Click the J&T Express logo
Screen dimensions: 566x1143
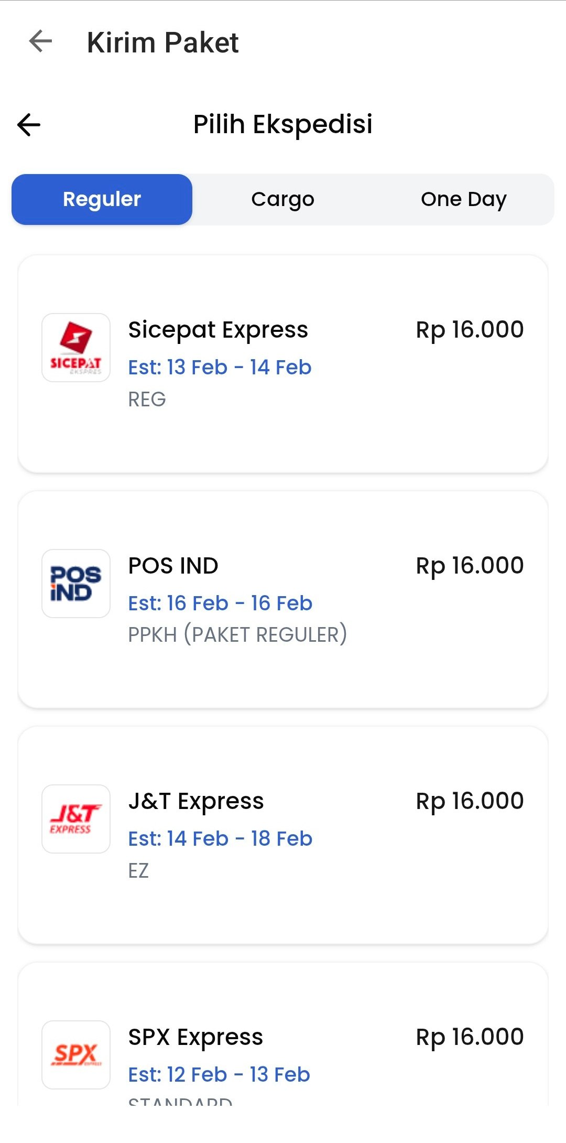pyautogui.click(x=76, y=819)
